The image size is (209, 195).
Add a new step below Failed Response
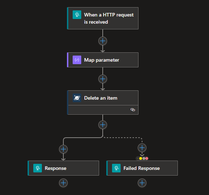click(142, 183)
